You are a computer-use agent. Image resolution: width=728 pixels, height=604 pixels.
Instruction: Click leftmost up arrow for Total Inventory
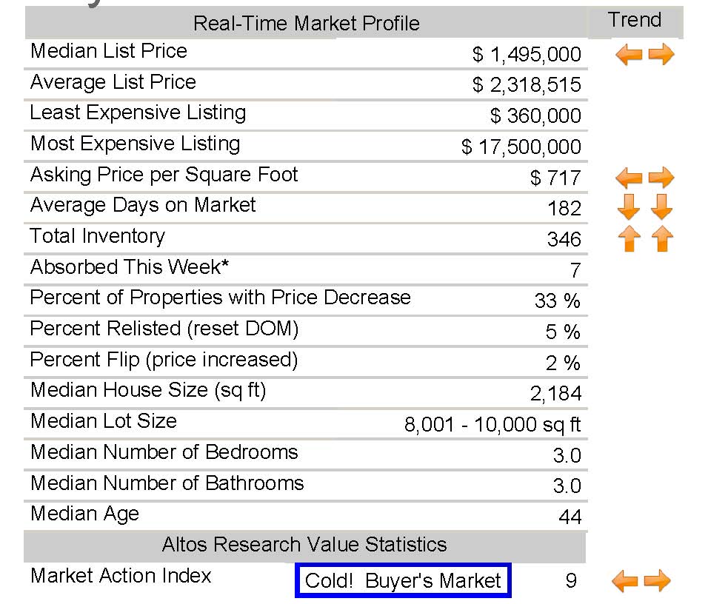coord(629,239)
